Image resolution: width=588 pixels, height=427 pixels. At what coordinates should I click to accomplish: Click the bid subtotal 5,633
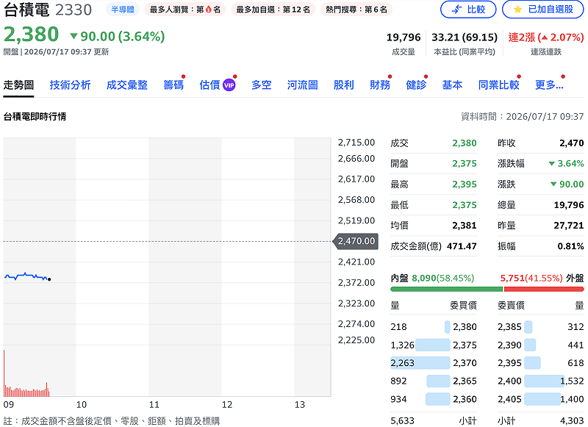click(x=402, y=421)
